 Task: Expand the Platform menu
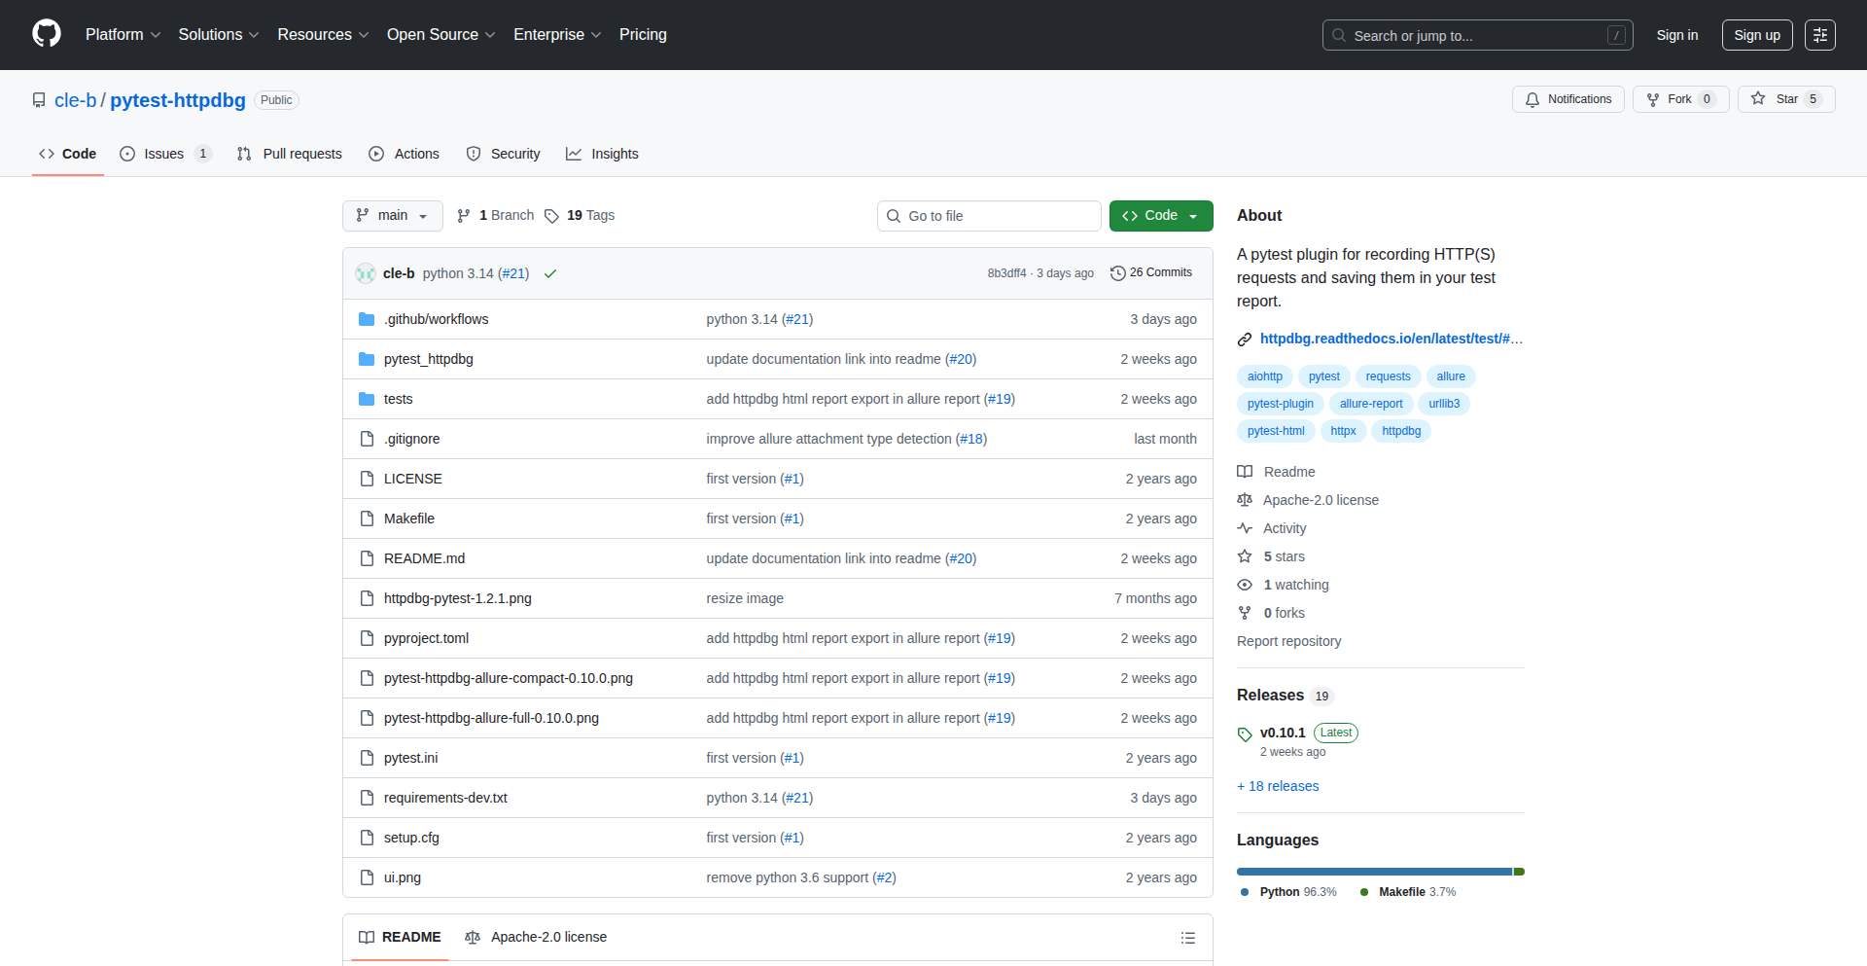tap(123, 34)
